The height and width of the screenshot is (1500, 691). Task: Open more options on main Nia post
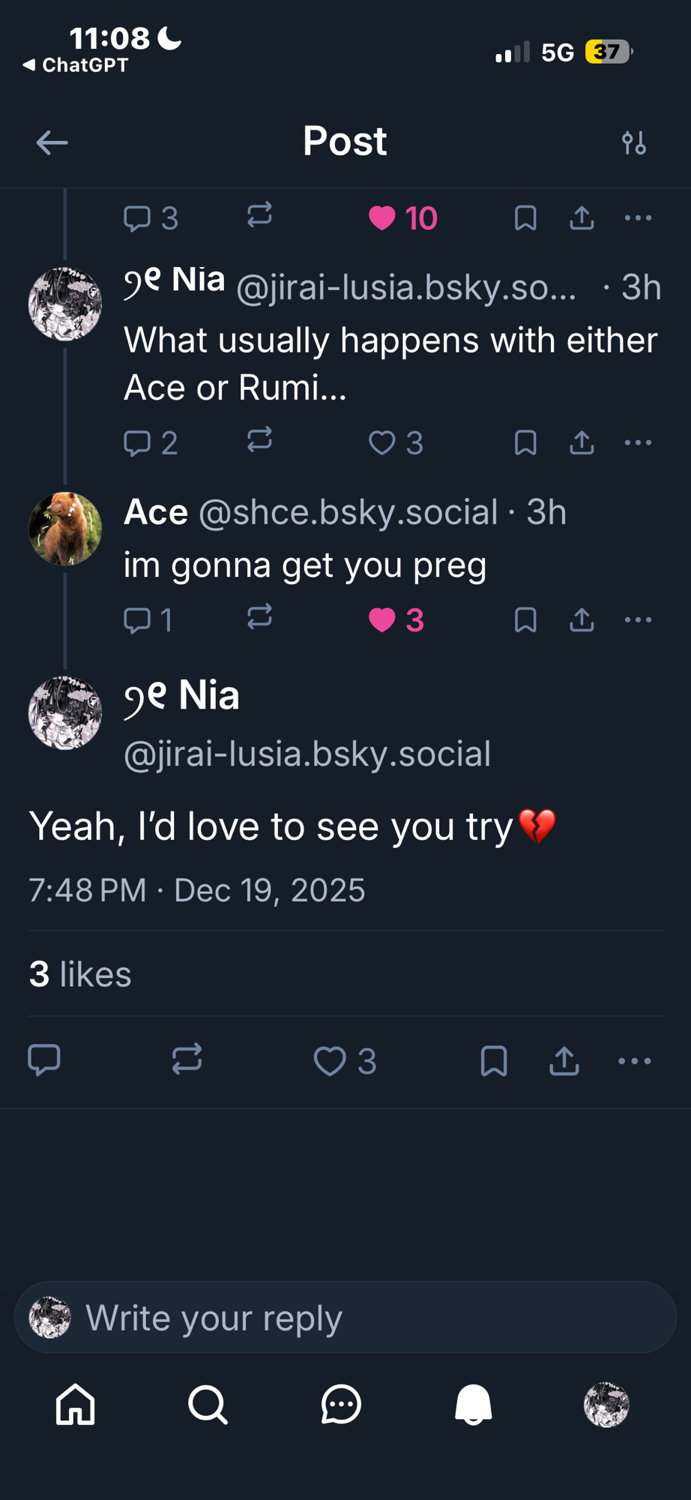click(x=635, y=1060)
